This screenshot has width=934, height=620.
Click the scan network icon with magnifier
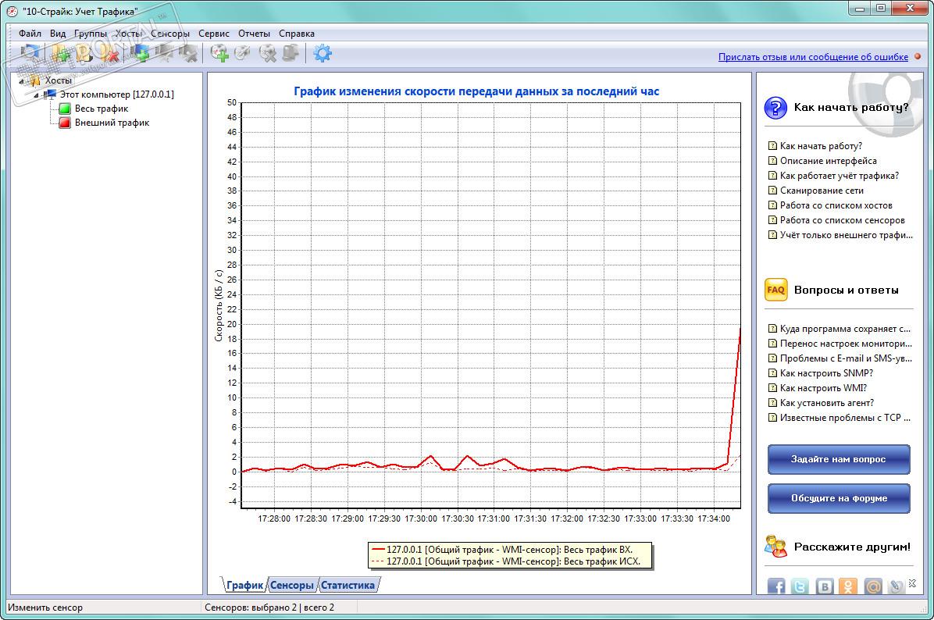coord(30,54)
